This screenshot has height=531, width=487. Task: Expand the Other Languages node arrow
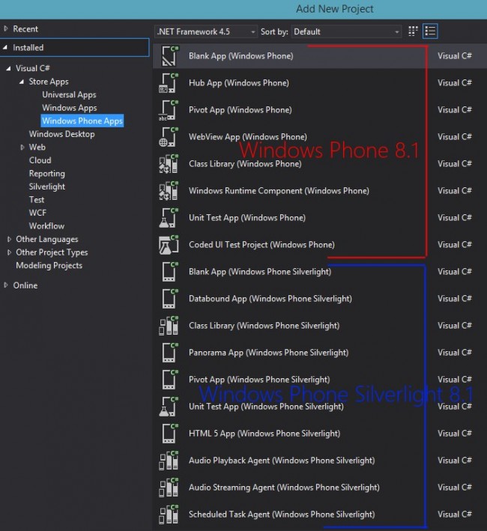(x=9, y=240)
